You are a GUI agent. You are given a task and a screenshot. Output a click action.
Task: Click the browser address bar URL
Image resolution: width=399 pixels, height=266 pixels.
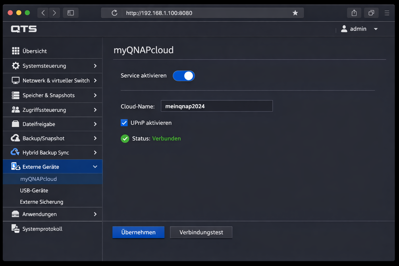click(x=159, y=13)
